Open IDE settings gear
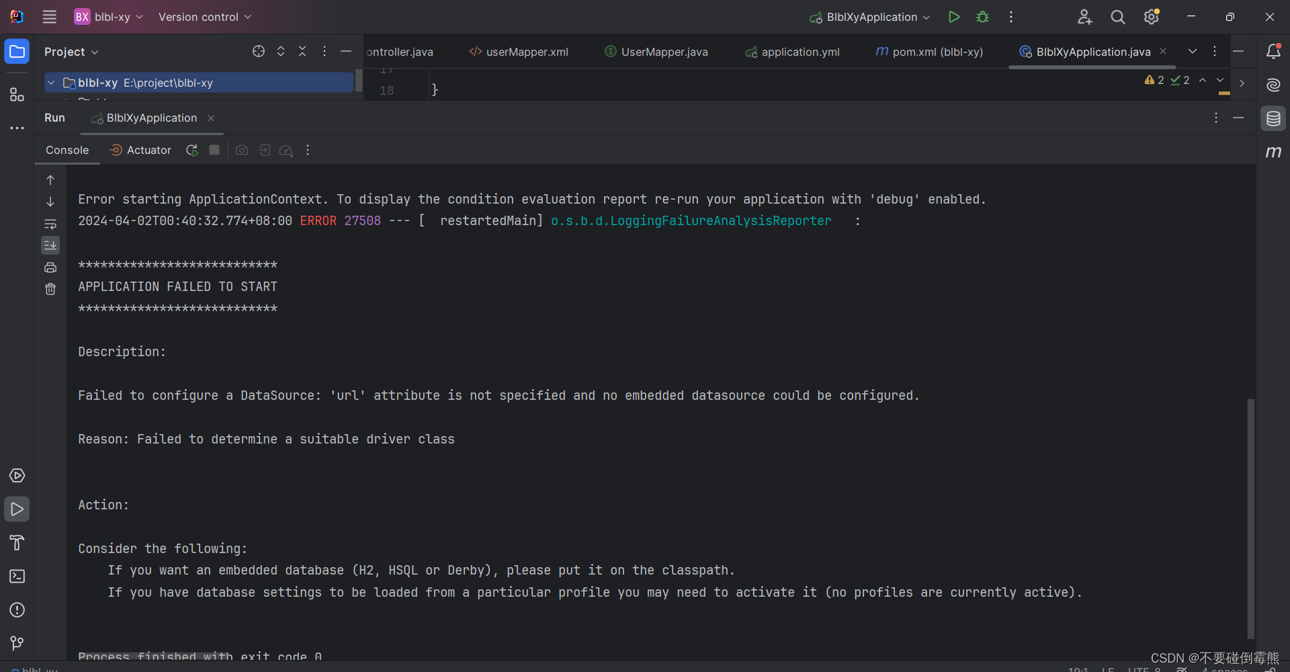1290x672 pixels. 1152,17
